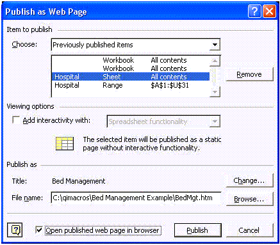The image size is (280, 245).
Task: Click the Cancel button
Action: click(249, 230)
